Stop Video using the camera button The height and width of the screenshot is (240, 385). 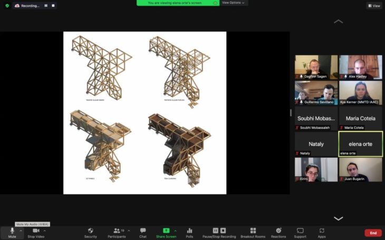(x=36, y=231)
